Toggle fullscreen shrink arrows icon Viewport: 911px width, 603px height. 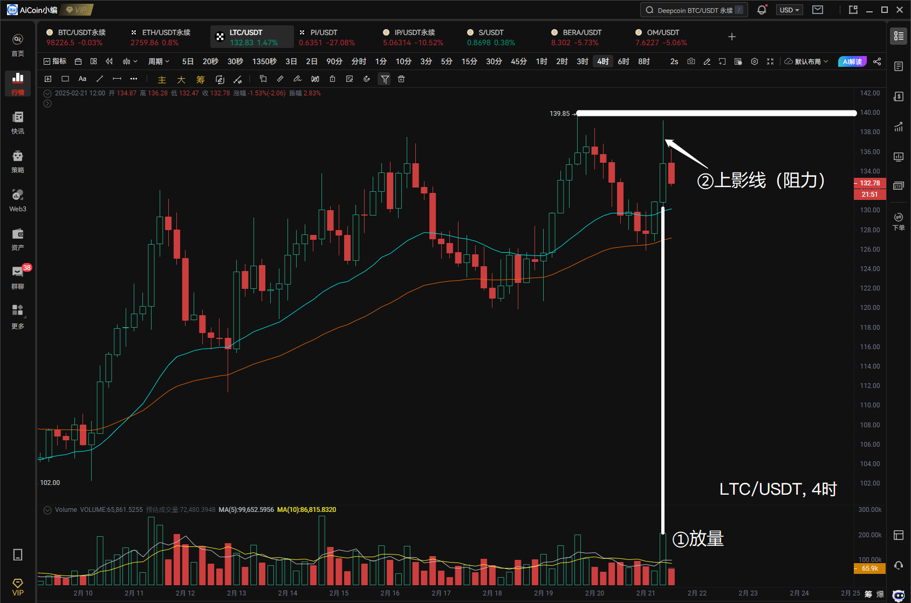pyautogui.click(x=770, y=61)
